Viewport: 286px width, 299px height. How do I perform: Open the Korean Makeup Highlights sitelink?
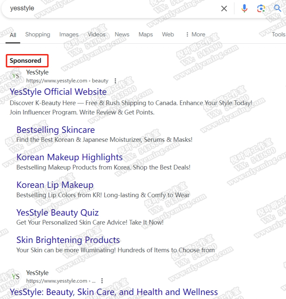tap(69, 157)
